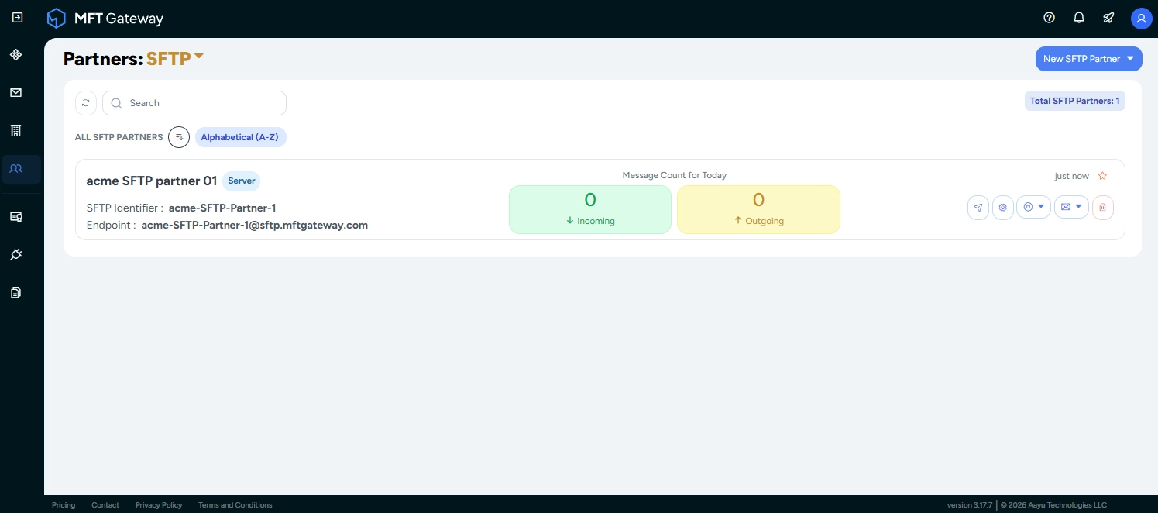Select endpoint acme-SFTP-Partner-1@sftp.mftgateway.com
This screenshot has width=1158, height=513.
255,226
